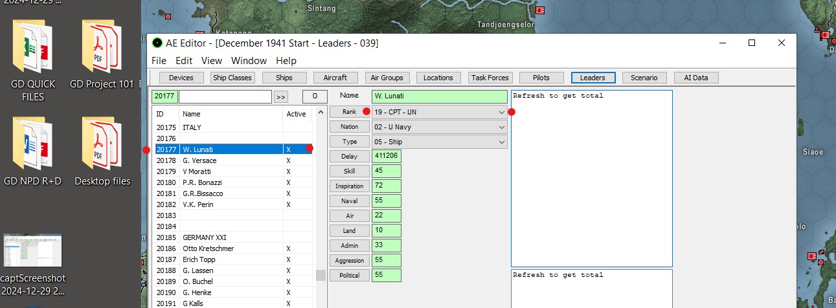836x308 pixels.
Task: Click the empty search box beside the ID
Action: (x=225, y=97)
